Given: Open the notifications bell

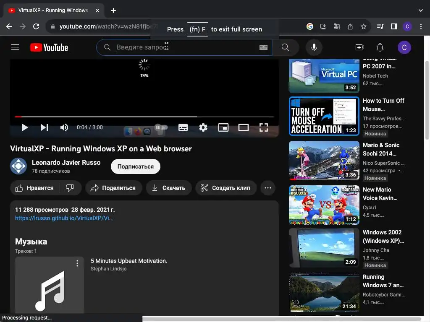Looking at the screenshot, I should [380, 47].
